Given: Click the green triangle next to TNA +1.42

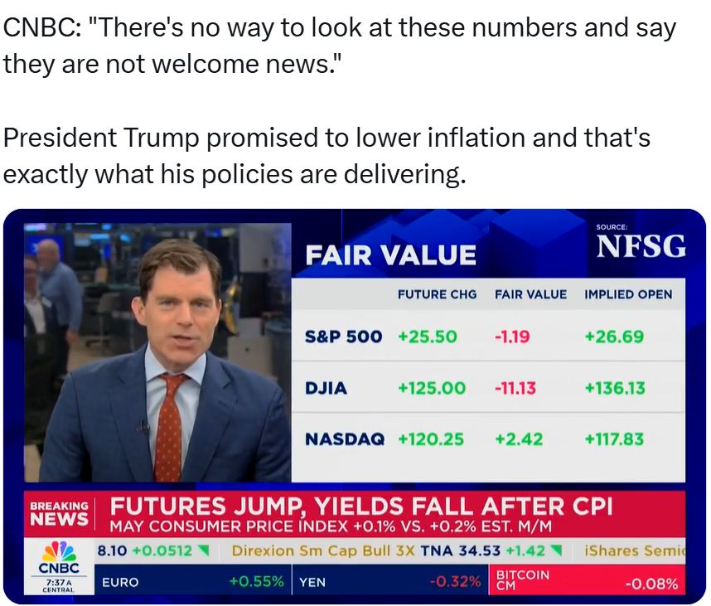Looking at the screenshot, I should [x=556, y=550].
